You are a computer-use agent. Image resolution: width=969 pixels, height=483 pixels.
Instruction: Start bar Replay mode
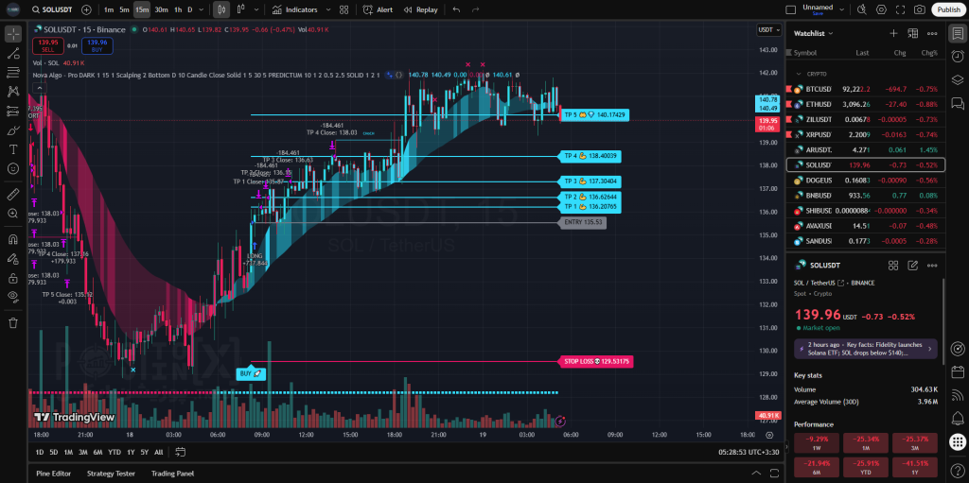tap(420, 9)
